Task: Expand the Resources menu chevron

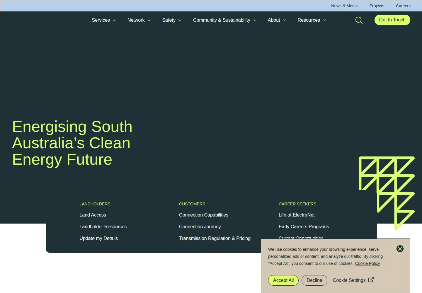Action: click(324, 20)
